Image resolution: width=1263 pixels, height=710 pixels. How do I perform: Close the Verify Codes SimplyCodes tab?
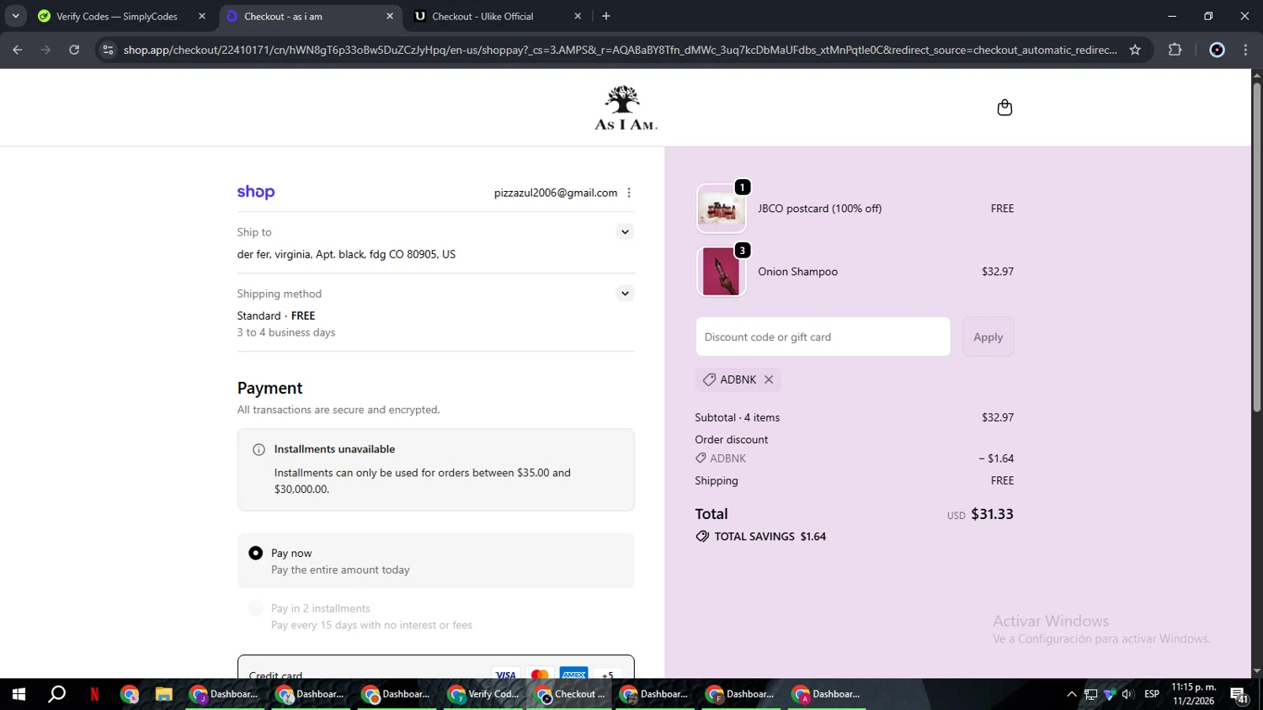[202, 16]
